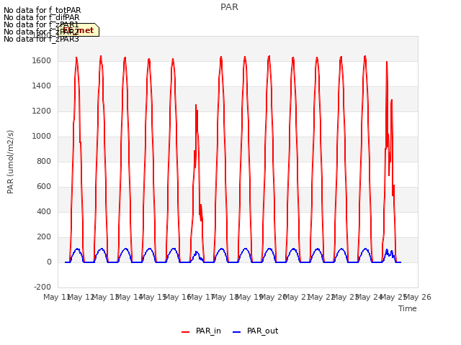Image resolution: width=461 pixels, height=345 pixels.
Task: Click the red PAR_in legend line marker
Action: [186, 332]
